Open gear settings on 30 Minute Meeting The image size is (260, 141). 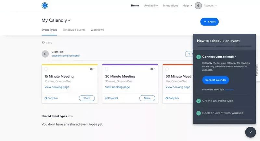pos(152,69)
